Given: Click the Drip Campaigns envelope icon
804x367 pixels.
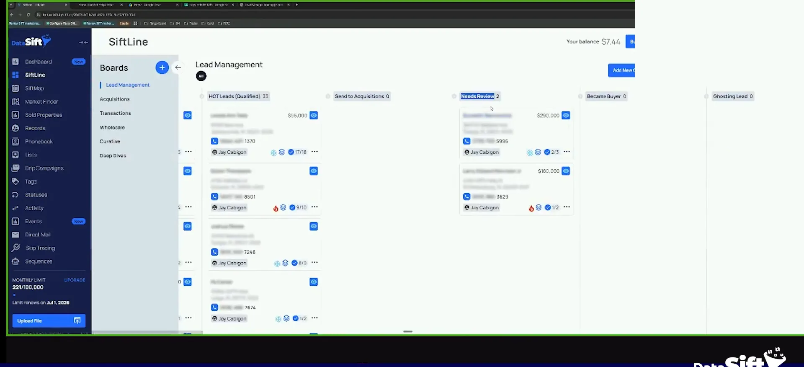Looking at the screenshot, I should 15,168.
